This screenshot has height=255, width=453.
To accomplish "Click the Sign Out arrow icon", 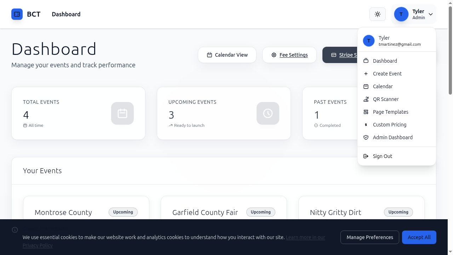I will [x=366, y=156].
